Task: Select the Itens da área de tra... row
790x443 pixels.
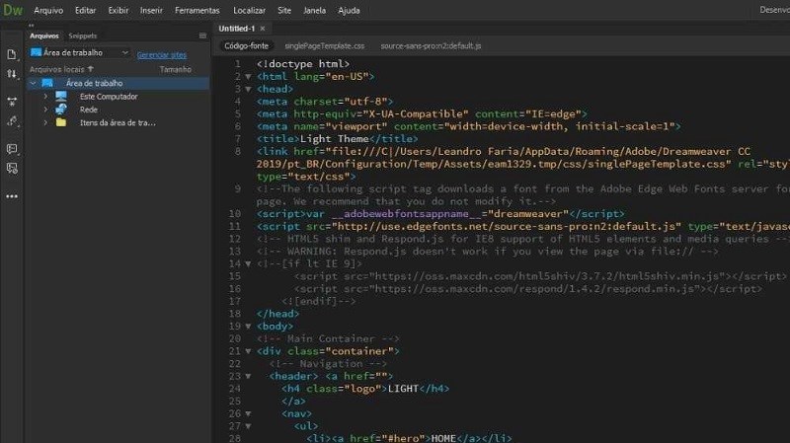Action: tap(118, 122)
